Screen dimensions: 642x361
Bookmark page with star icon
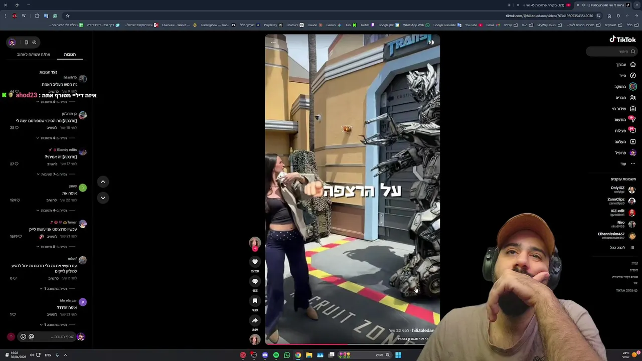[x=68, y=16]
